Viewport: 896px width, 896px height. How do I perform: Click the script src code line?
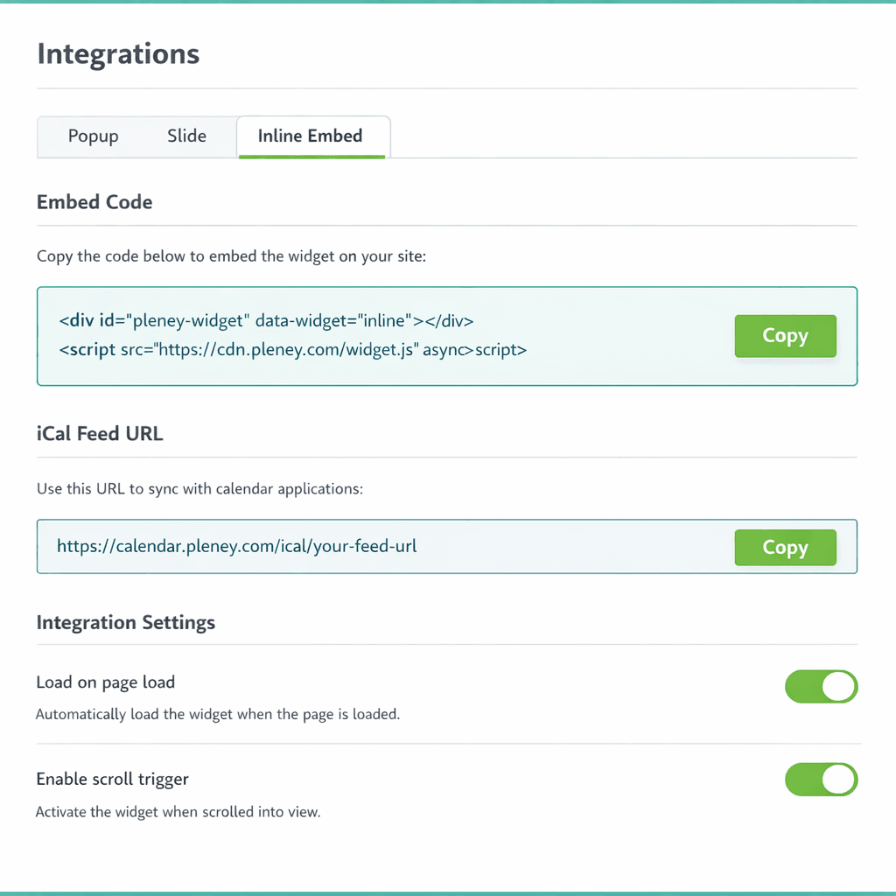point(293,350)
